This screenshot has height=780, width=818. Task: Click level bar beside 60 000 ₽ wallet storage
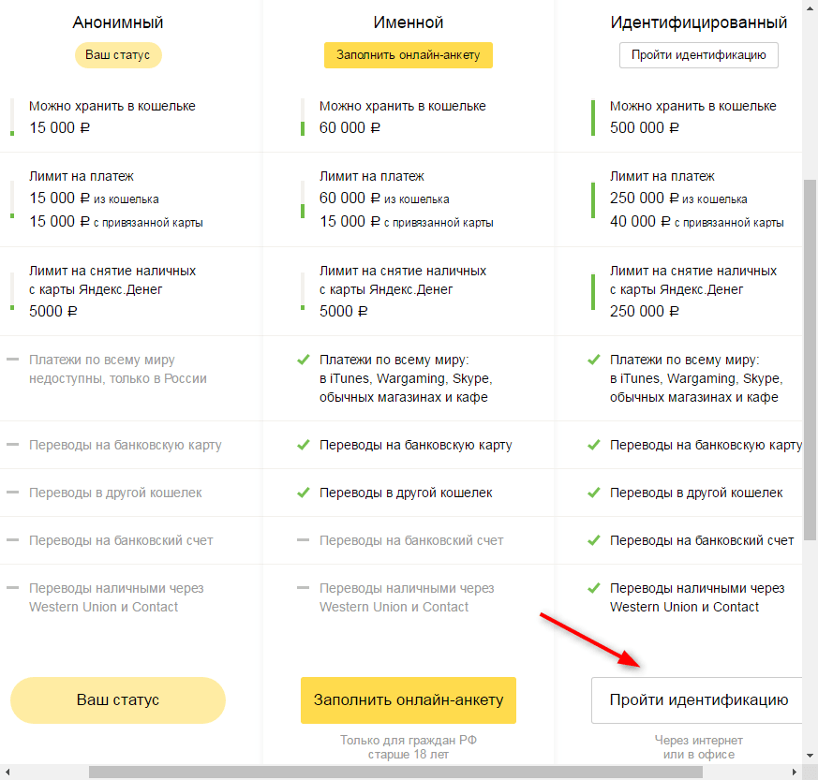[303, 117]
